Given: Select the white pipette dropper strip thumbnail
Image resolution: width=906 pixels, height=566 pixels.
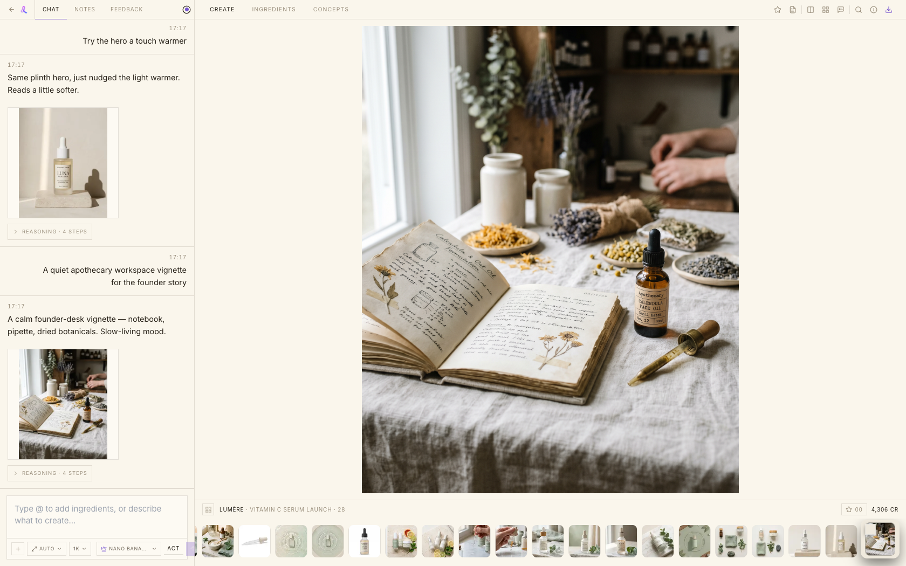Looking at the screenshot, I should pos(255,541).
